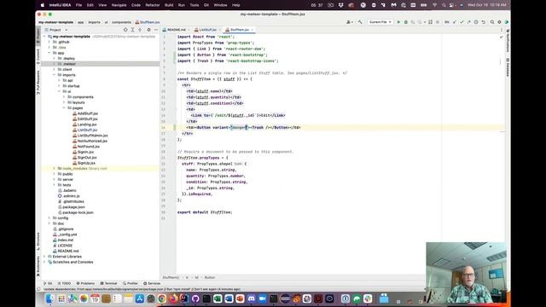Expand the .github folder
Image resolution: width=546 pixels, height=307 pixels.
[x=49, y=42]
